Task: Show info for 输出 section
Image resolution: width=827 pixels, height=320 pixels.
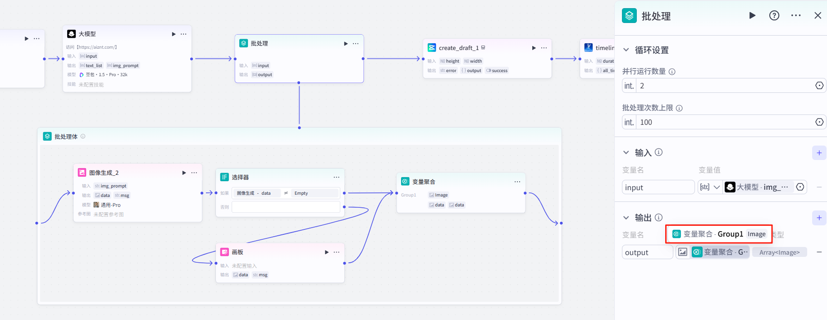Action: (x=658, y=217)
